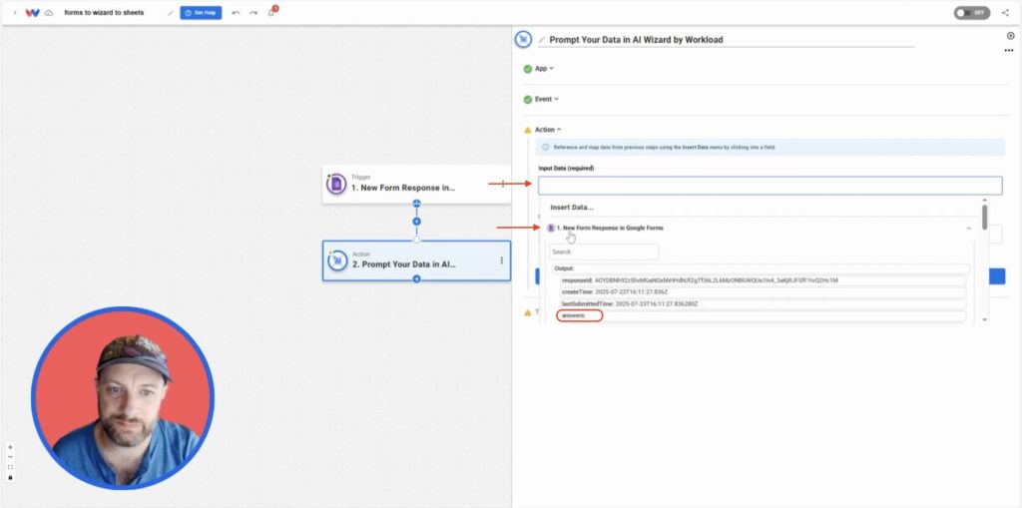Focus the Input Data (required) field
Screen dimensions: 1022x508
769,186
